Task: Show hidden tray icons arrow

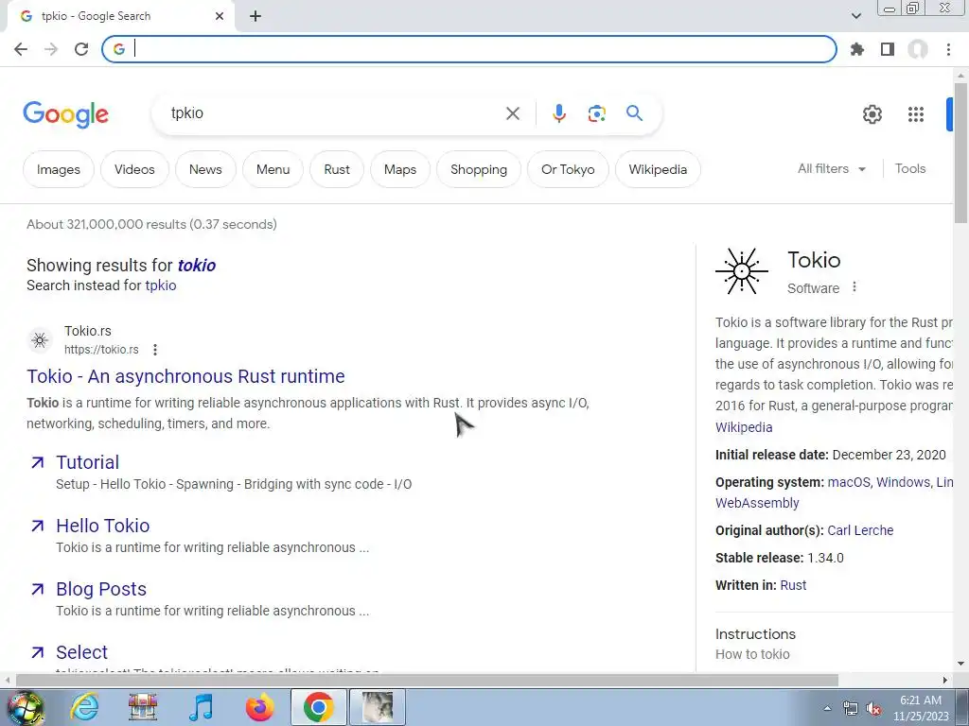Action: (827, 708)
